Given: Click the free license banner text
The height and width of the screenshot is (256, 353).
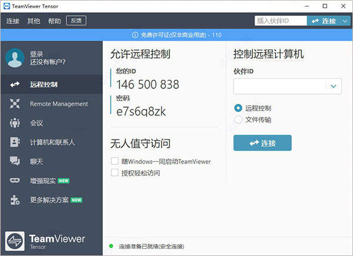Looking at the screenshot, I should click(181, 35).
